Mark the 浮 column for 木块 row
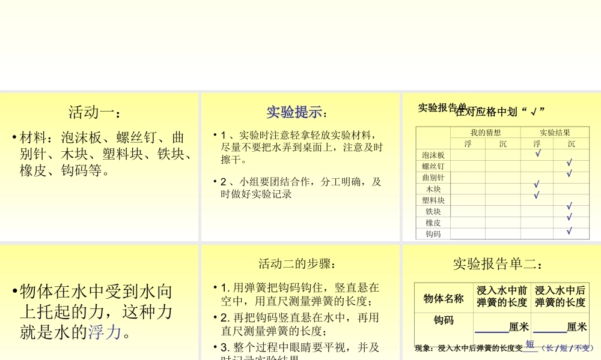Screen dimensions: 601x360 coord(536,185)
